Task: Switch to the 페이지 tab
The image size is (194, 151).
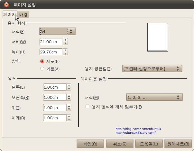Action: (x=10, y=14)
